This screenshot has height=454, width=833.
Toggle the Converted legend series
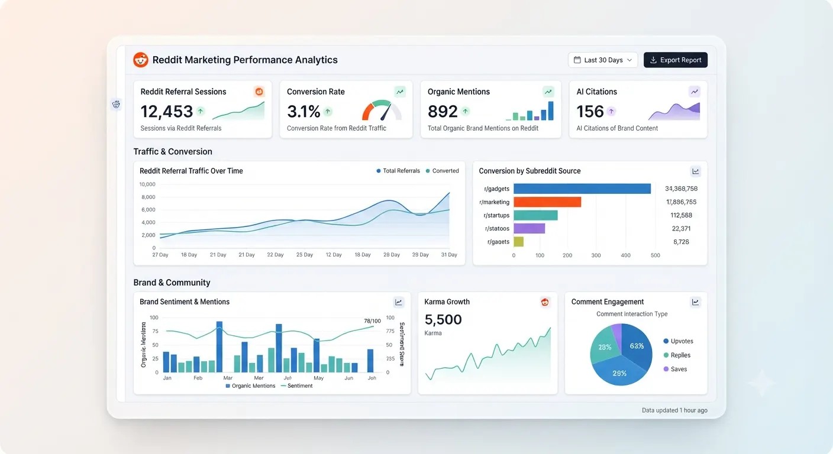pos(442,171)
